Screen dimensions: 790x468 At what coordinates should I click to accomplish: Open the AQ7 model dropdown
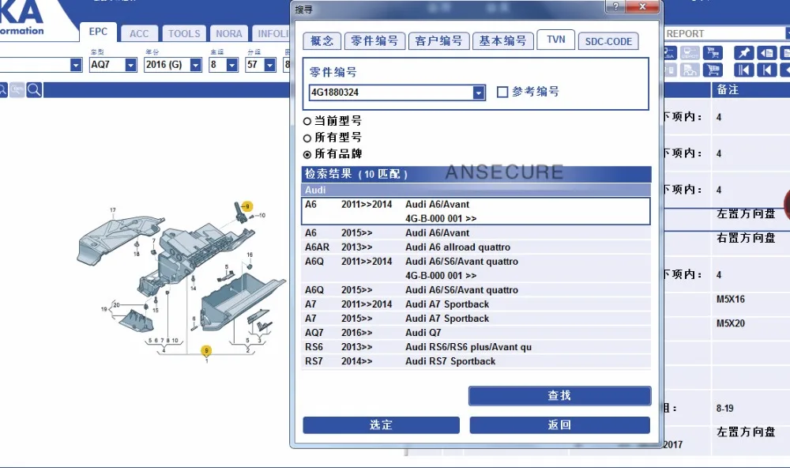point(130,65)
